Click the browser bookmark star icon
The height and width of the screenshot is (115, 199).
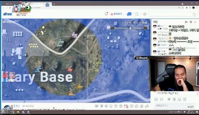tap(183, 8)
